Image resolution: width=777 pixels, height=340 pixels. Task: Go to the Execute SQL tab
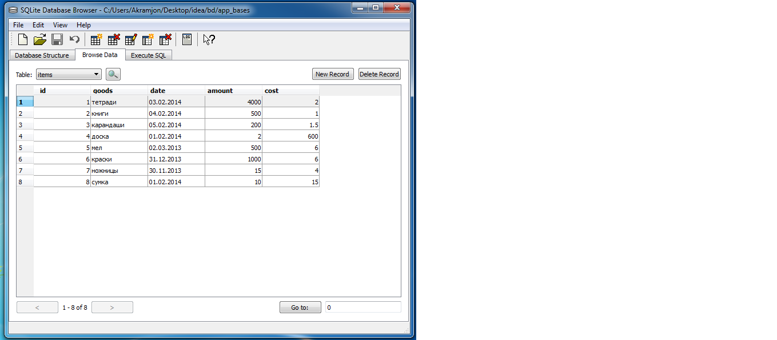[149, 55]
